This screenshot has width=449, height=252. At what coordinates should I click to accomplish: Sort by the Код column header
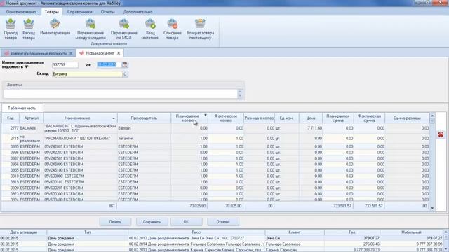click(x=11, y=118)
